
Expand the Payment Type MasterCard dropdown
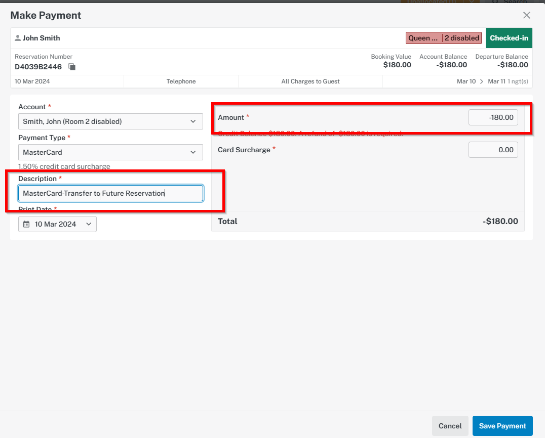click(x=110, y=152)
